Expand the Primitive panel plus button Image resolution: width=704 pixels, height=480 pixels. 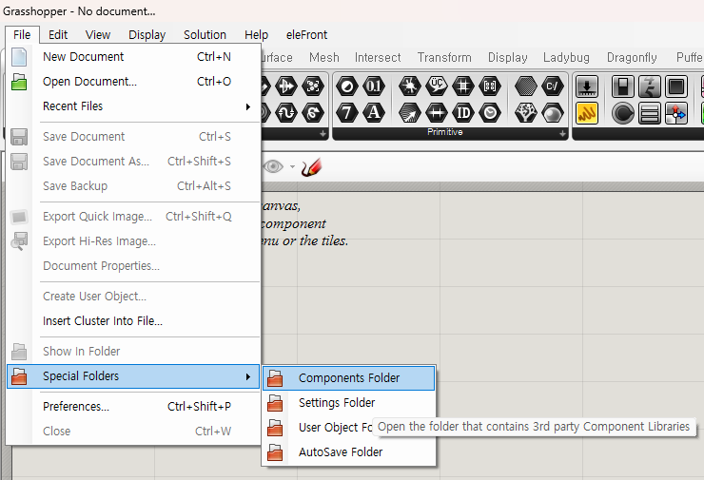click(x=562, y=134)
